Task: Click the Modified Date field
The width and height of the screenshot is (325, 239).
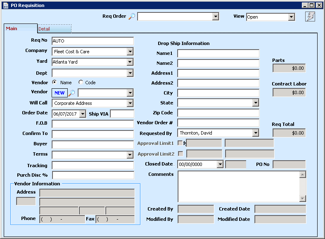Action: (280, 219)
